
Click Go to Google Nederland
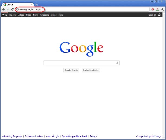pyautogui.click(x=74, y=136)
